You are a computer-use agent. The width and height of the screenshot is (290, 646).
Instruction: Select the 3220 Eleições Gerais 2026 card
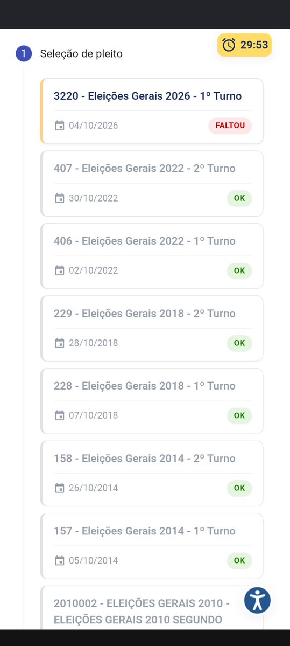pyautogui.click(x=152, y=111)
